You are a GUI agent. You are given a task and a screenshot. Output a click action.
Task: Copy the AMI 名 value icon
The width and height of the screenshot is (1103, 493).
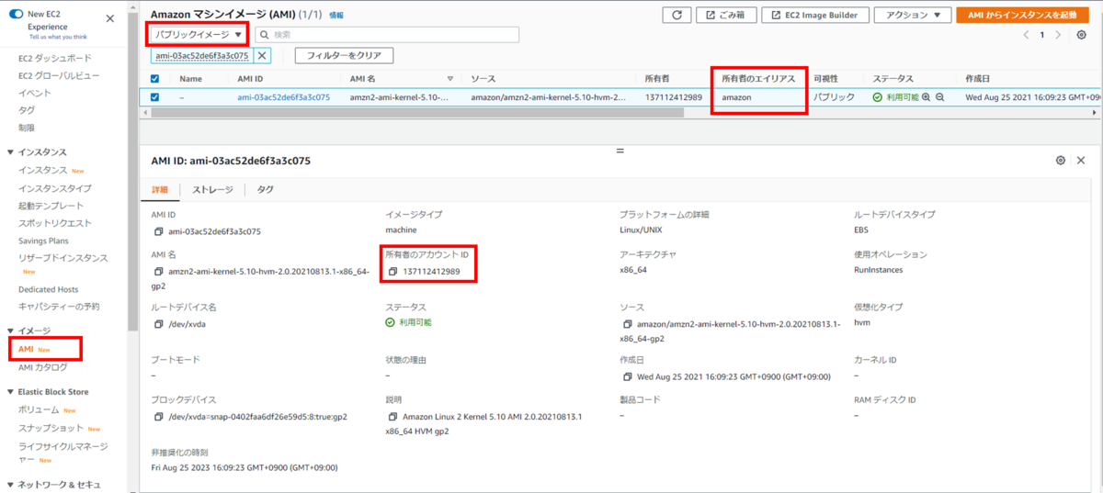[x=159, y=272]
